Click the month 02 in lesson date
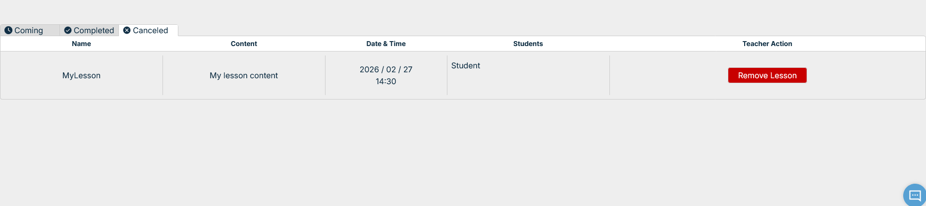The image size is (926, 206). tap(391, 69)
